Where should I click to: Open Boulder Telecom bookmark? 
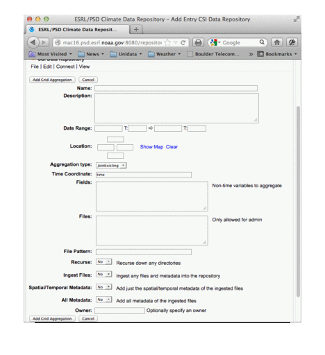(213, 54)
